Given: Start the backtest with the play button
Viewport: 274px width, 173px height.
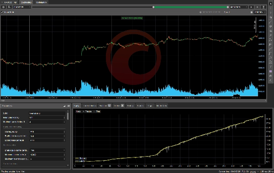Looking at the screenshot, I should point(251,7).
